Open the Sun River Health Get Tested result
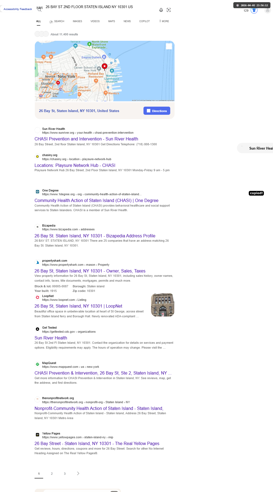273x492 pixels. [x=51, y=338]
